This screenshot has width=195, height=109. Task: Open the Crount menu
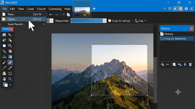point(41,9)
